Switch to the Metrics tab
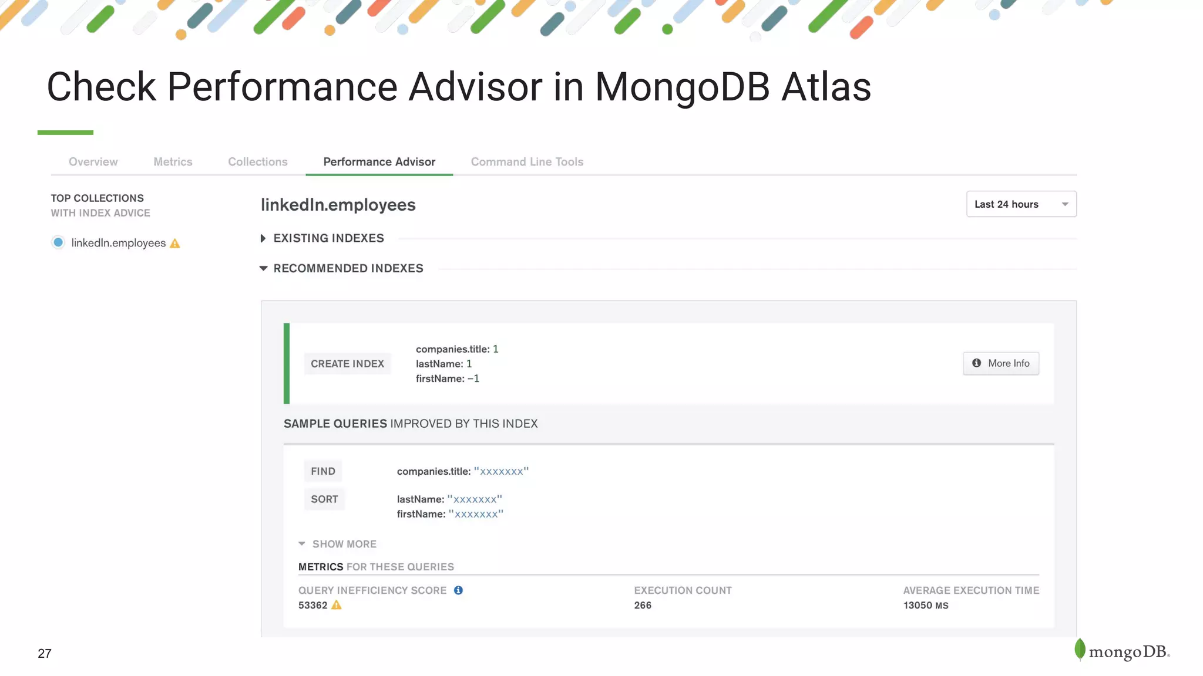Viewport: 1203px width, 676px height. pyautogui.click(x=173, y=162)
